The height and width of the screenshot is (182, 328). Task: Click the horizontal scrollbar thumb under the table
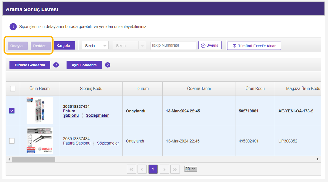pos(33,159)
